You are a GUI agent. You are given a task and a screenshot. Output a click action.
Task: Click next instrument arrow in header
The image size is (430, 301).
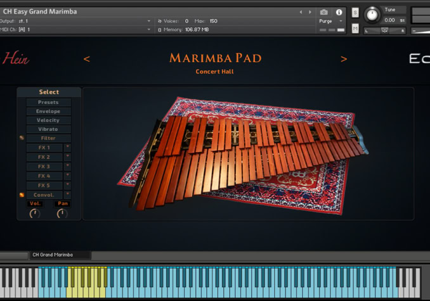coord(309,12)
